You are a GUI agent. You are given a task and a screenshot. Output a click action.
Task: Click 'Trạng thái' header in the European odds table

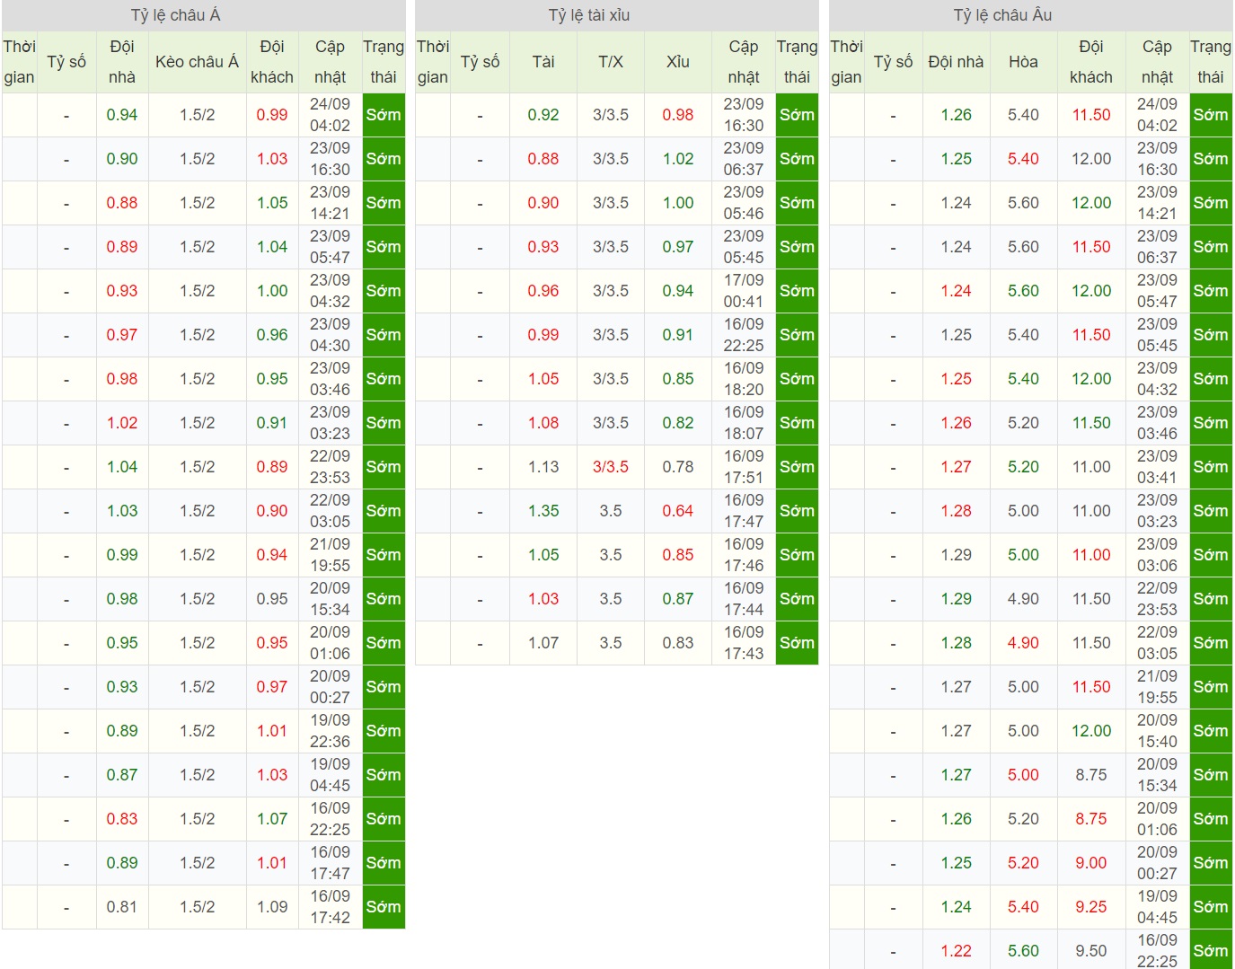(x=1211, y=62)
